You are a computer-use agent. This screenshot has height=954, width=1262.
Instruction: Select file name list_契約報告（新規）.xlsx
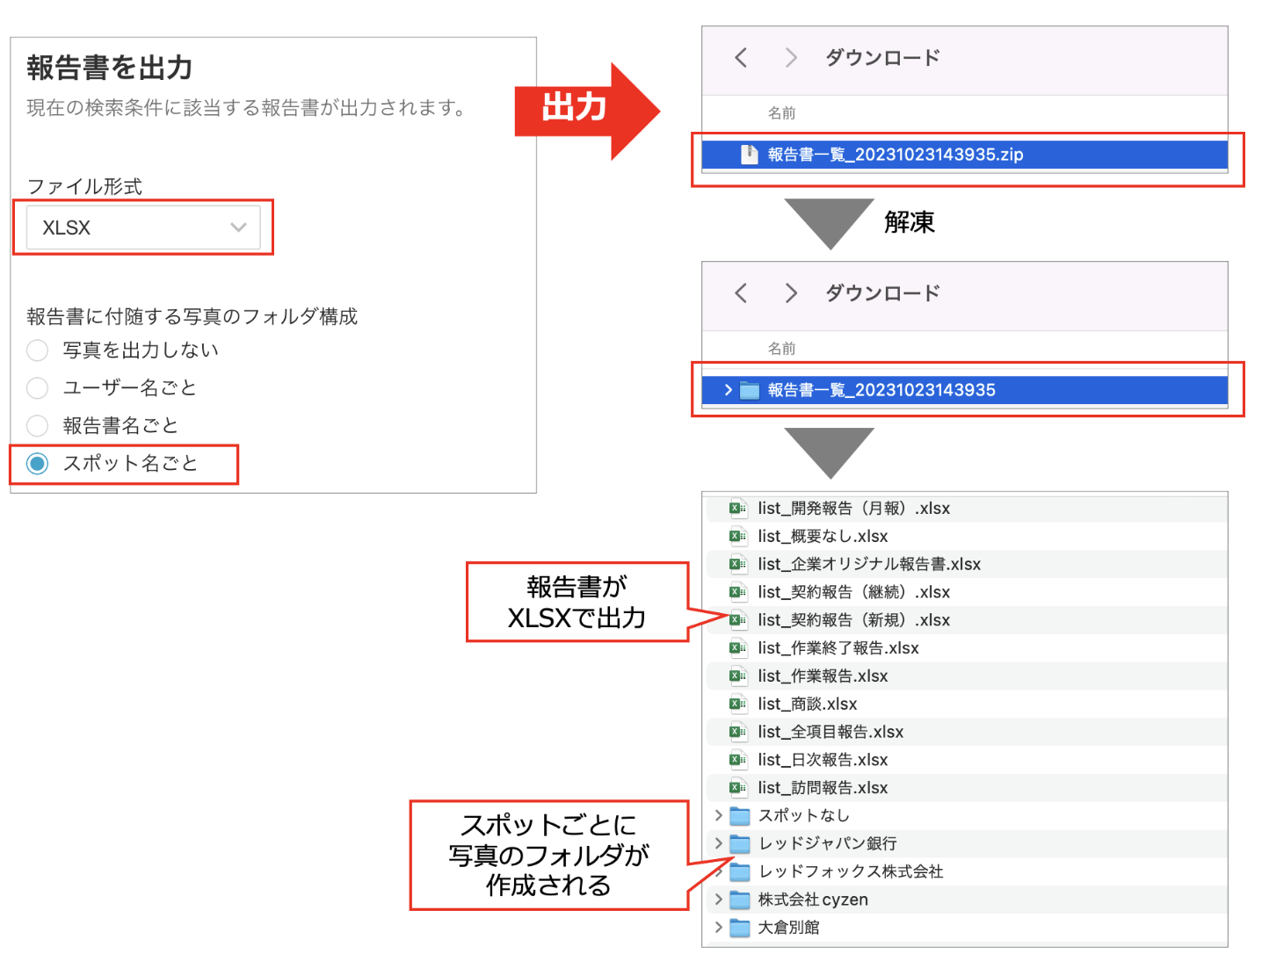[x=854, y=620]
